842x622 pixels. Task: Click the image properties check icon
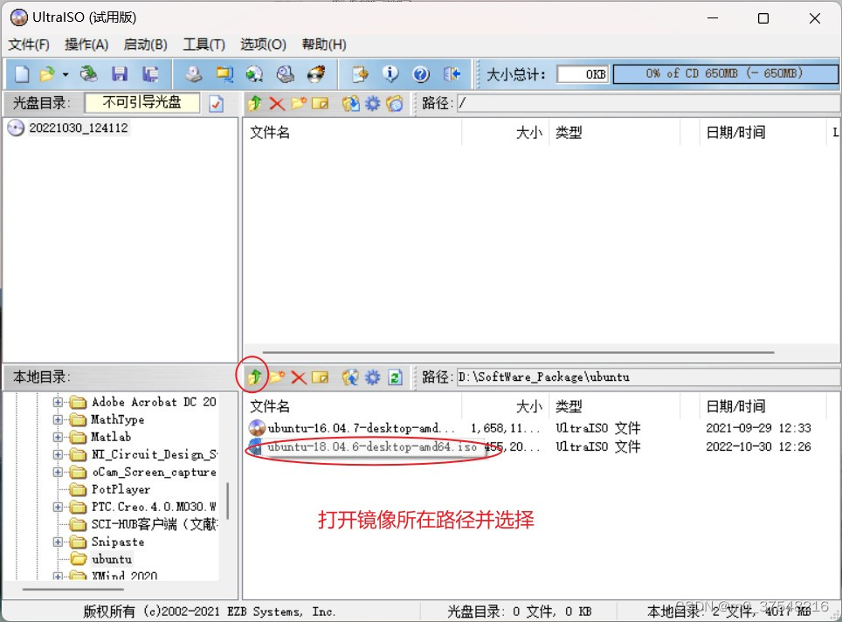[217, 104]
